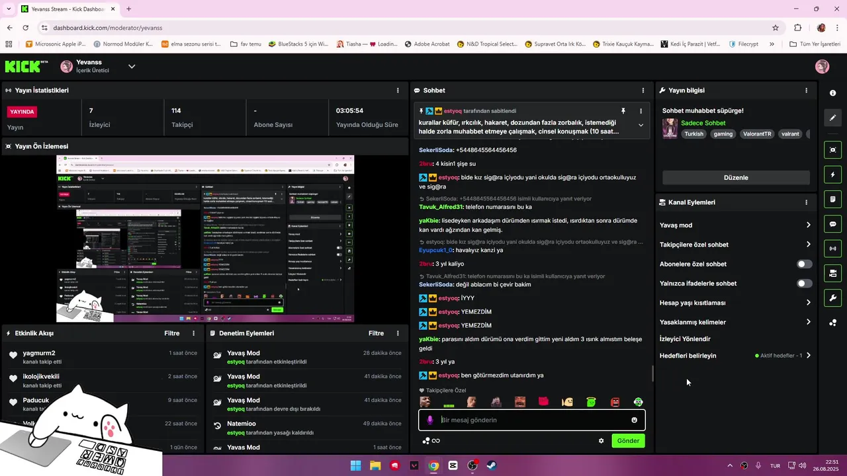The height and width of the screenshot is (476, 847).
Task: Click the stream preview thumbnail
Action: tap(205, 239)
